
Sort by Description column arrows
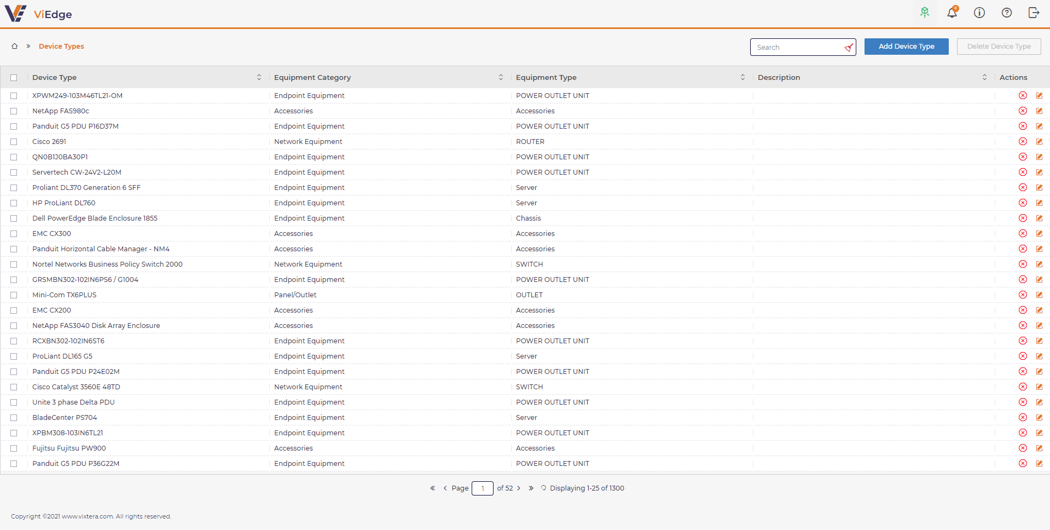(x=984, y=77)
